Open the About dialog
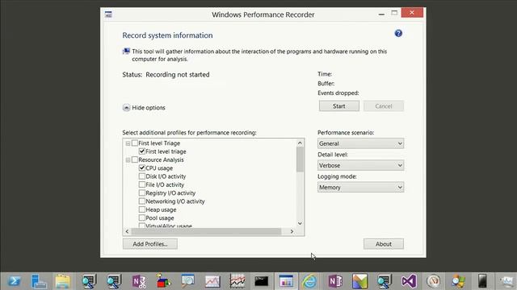This screenshot has height=290, width=517. coord(384,244)
